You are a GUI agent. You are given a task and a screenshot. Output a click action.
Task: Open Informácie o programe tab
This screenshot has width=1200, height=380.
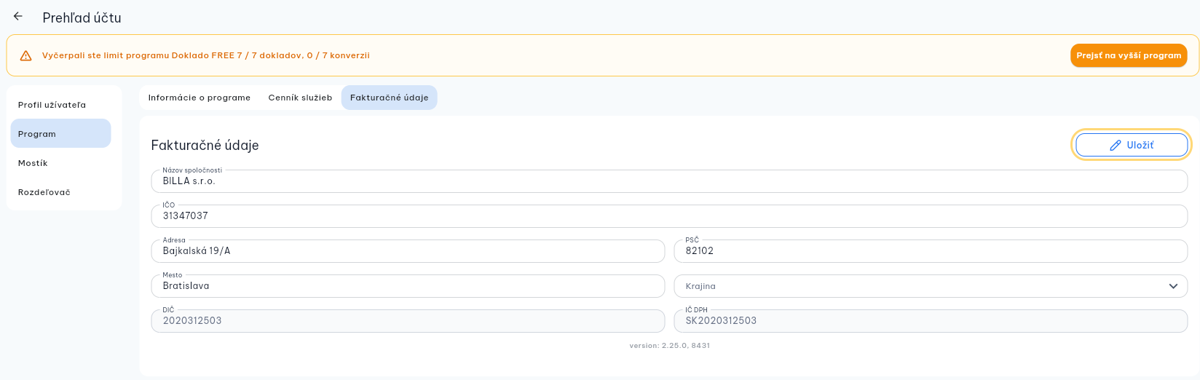(200, 98)
